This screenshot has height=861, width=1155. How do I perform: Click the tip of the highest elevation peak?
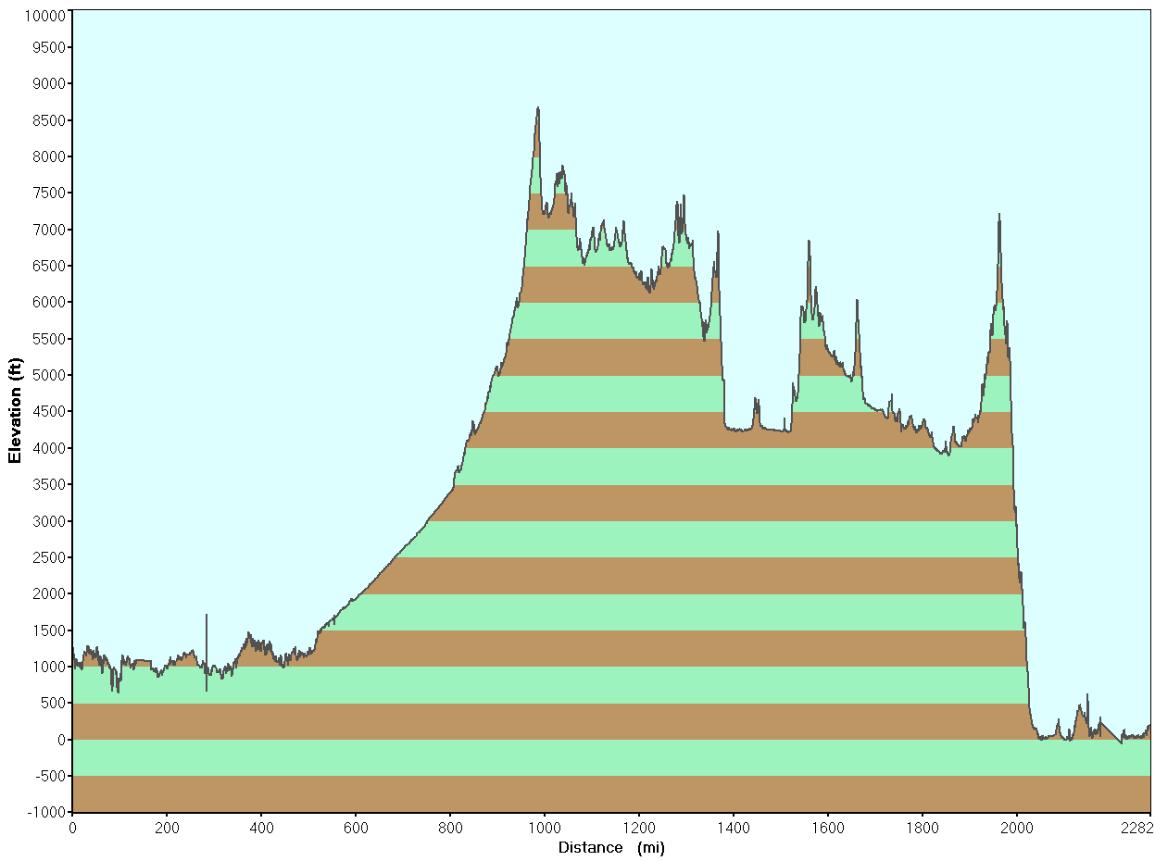537,109
